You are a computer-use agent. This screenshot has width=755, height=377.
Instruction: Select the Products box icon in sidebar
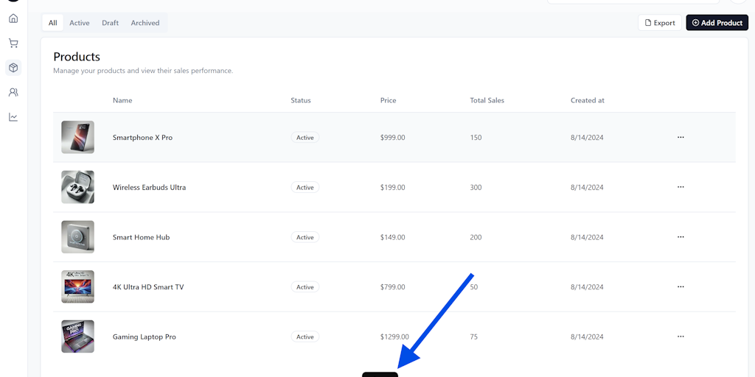(13, 68)
